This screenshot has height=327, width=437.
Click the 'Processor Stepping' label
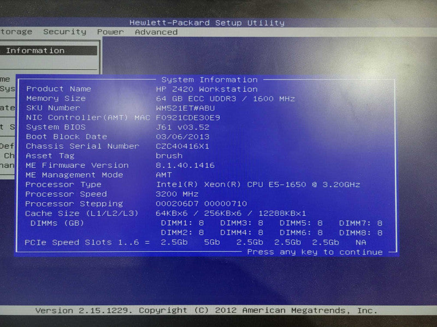pos(74,204)
